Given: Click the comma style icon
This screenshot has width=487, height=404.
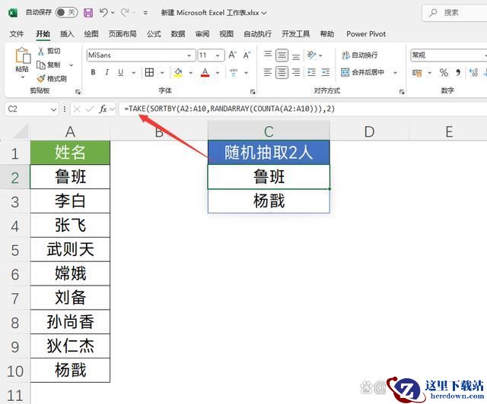Looking at the screenshot, I should tap(458, 73).
